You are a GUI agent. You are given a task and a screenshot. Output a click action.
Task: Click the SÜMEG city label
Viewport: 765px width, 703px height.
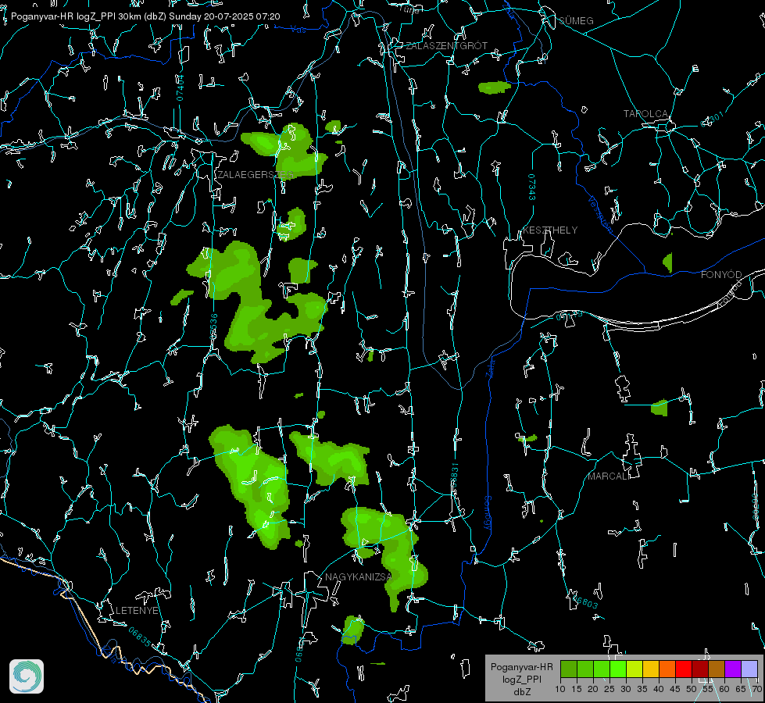(576, 20)
